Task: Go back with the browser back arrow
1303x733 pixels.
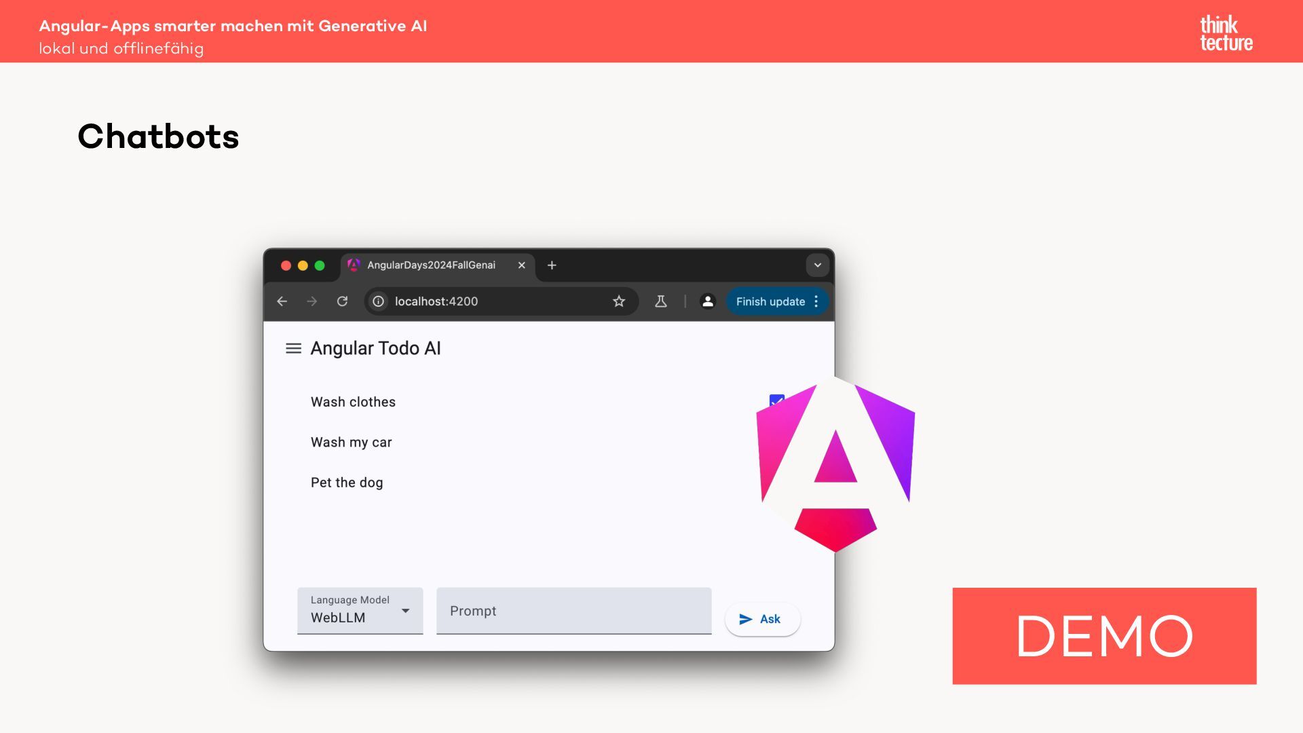Action: click(x=282, y=301)
